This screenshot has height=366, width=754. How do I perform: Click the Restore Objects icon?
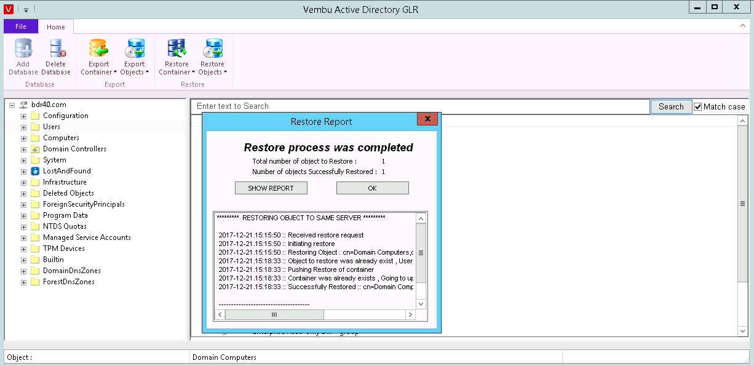(x=212, y=48)
